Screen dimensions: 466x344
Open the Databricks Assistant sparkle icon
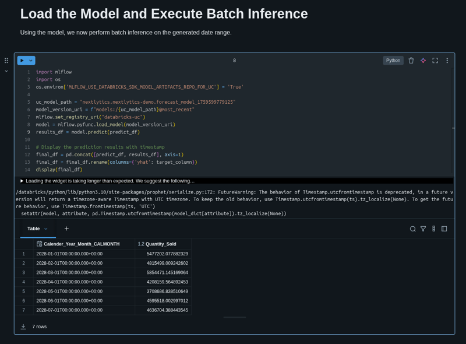423,60
